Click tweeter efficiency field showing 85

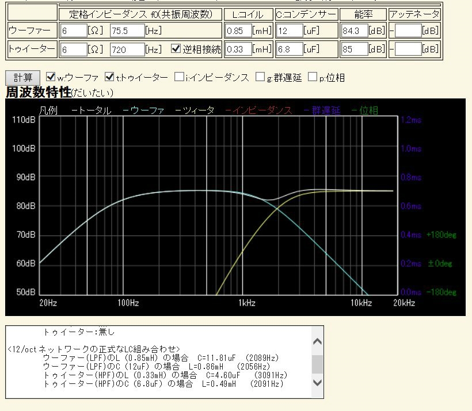coord(354,50)
